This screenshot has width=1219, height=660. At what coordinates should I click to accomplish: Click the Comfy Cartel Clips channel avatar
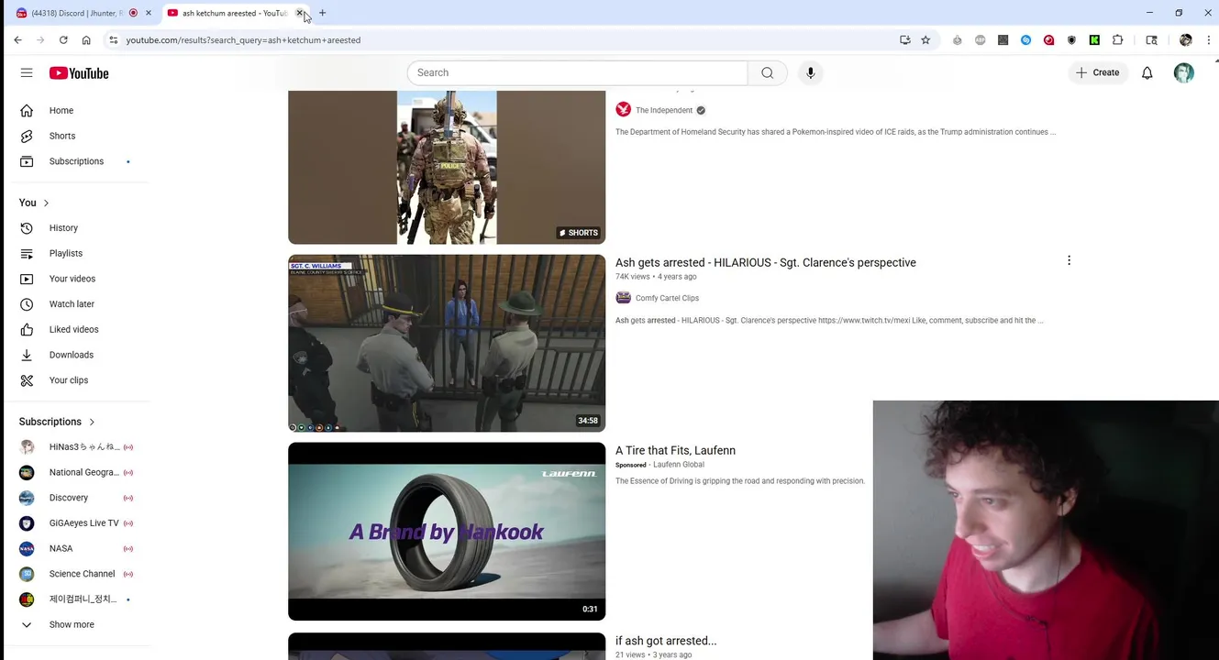(x=624, y=298)
